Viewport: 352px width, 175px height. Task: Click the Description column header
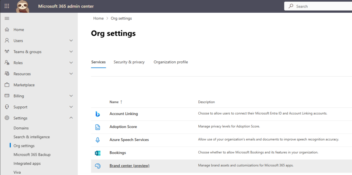coord(207,102)
